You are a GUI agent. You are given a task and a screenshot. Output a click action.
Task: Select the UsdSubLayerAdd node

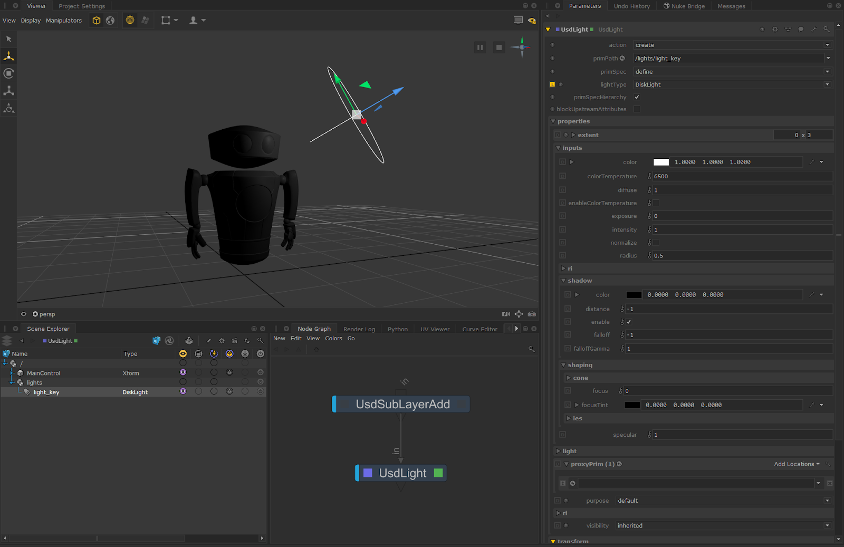tap(402, 404)
